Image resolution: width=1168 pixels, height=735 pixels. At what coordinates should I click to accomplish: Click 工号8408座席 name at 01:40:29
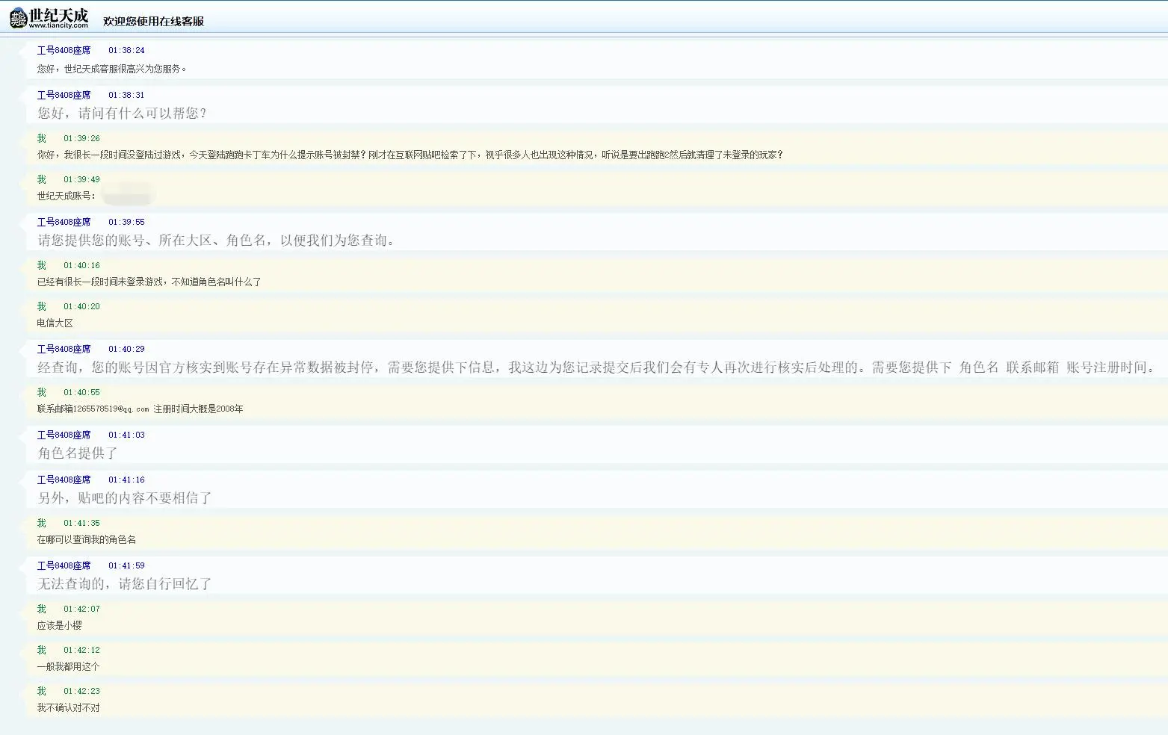[x=64, y=350]
